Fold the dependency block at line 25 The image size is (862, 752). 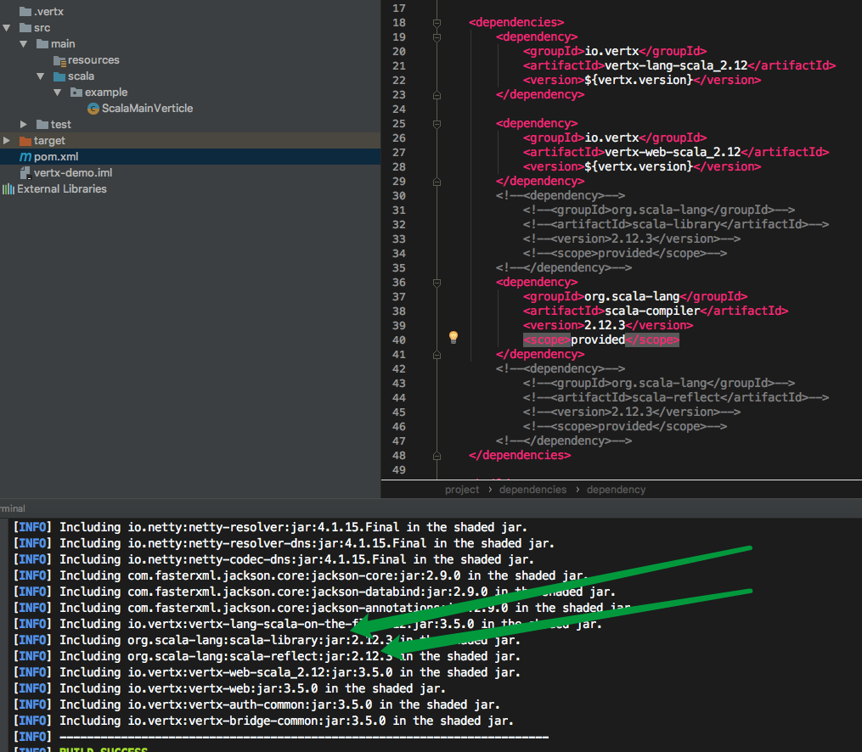(437, 124)
